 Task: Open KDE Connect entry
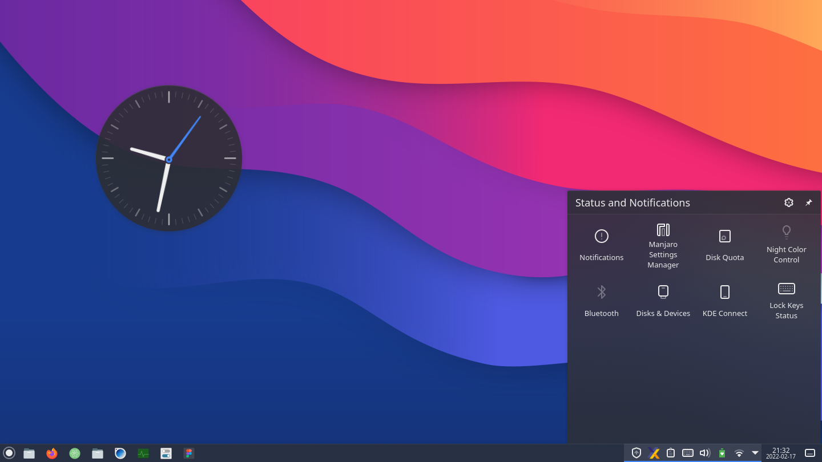(724, 301)
